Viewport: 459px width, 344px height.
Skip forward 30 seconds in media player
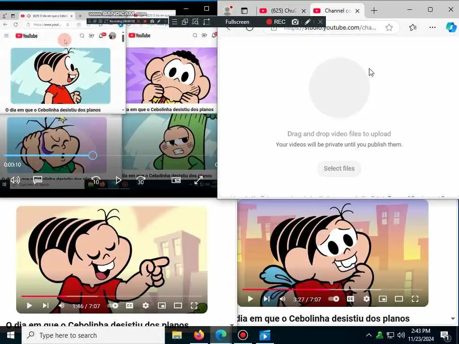141,181
